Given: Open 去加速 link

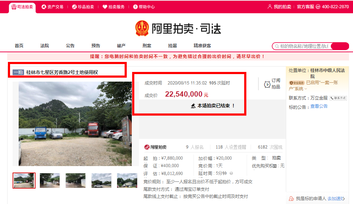Looking at the screenshot, I should click(x=336, y=199).
